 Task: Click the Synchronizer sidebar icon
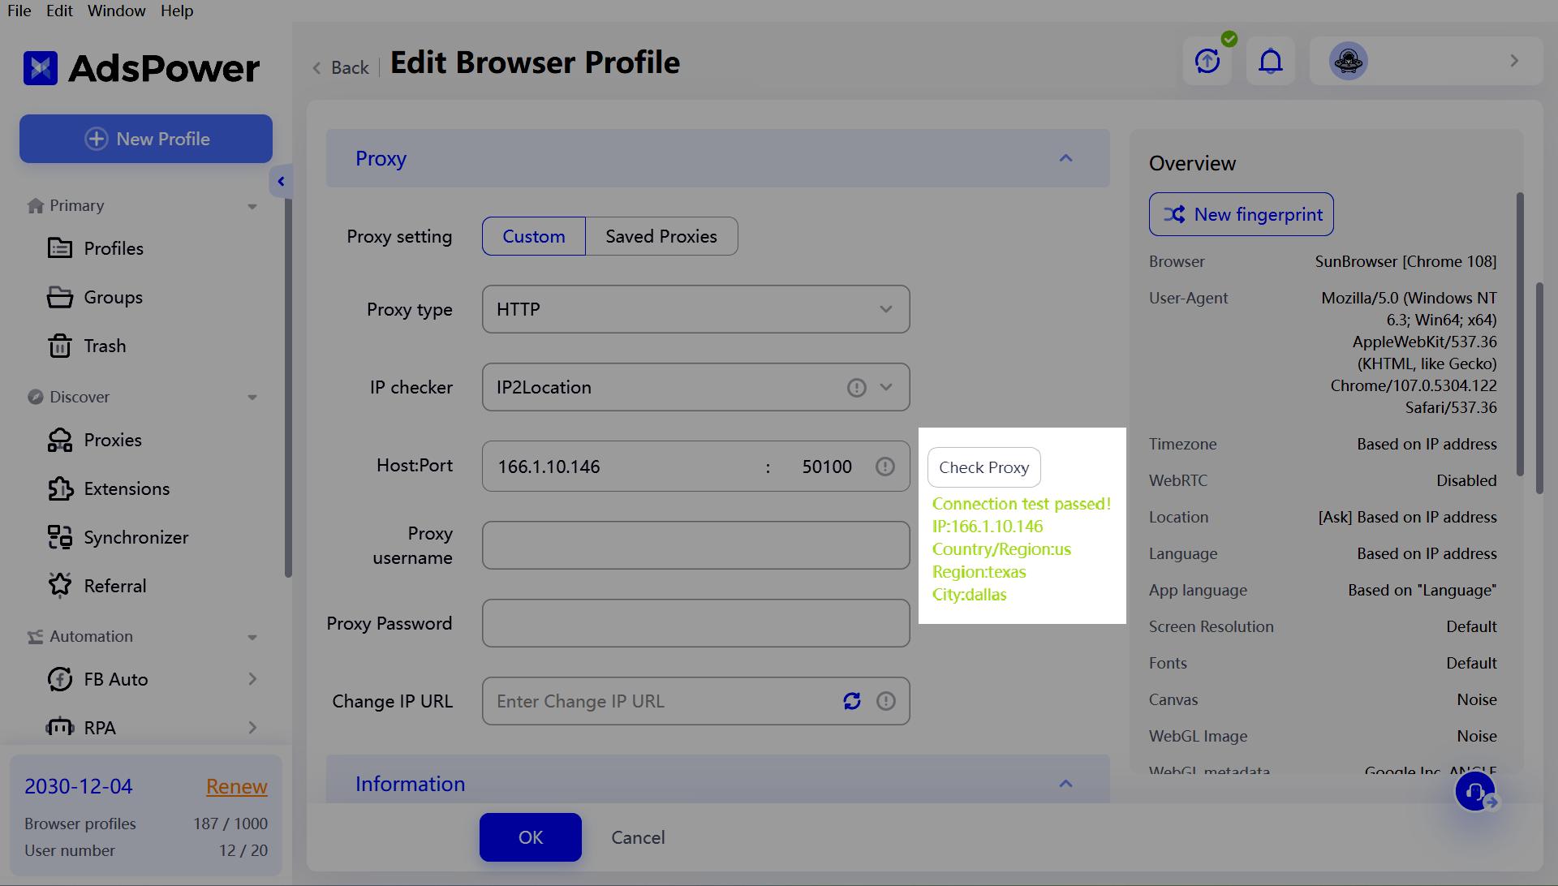pyautogui.click(x=59, y=537)
